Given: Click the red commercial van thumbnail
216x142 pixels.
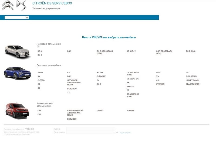Looking at the screenshot, I should 17,111.
